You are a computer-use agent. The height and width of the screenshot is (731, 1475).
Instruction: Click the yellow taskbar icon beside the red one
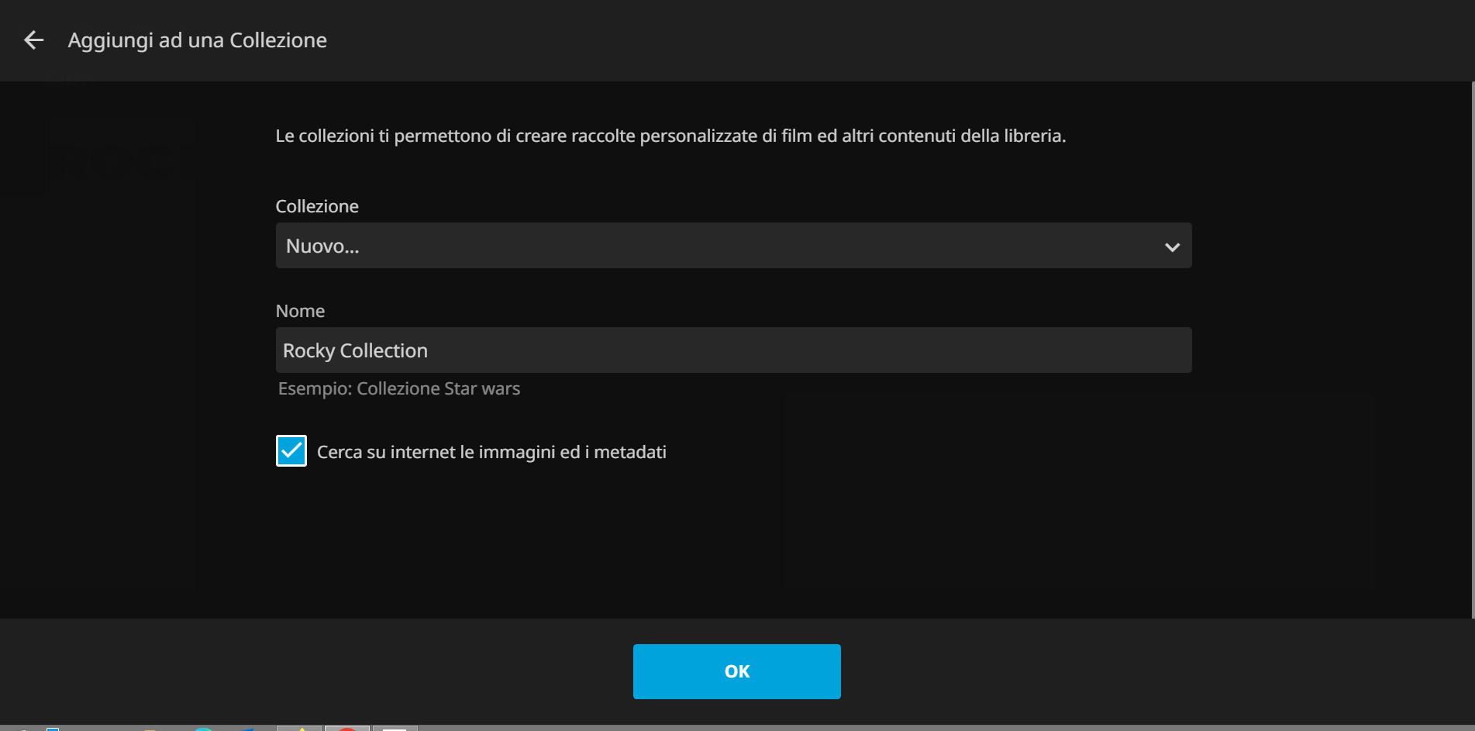pos(300,729)
